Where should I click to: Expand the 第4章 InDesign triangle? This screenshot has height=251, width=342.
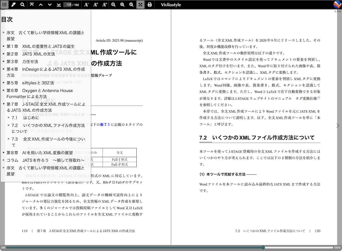[x=4, y=69]
